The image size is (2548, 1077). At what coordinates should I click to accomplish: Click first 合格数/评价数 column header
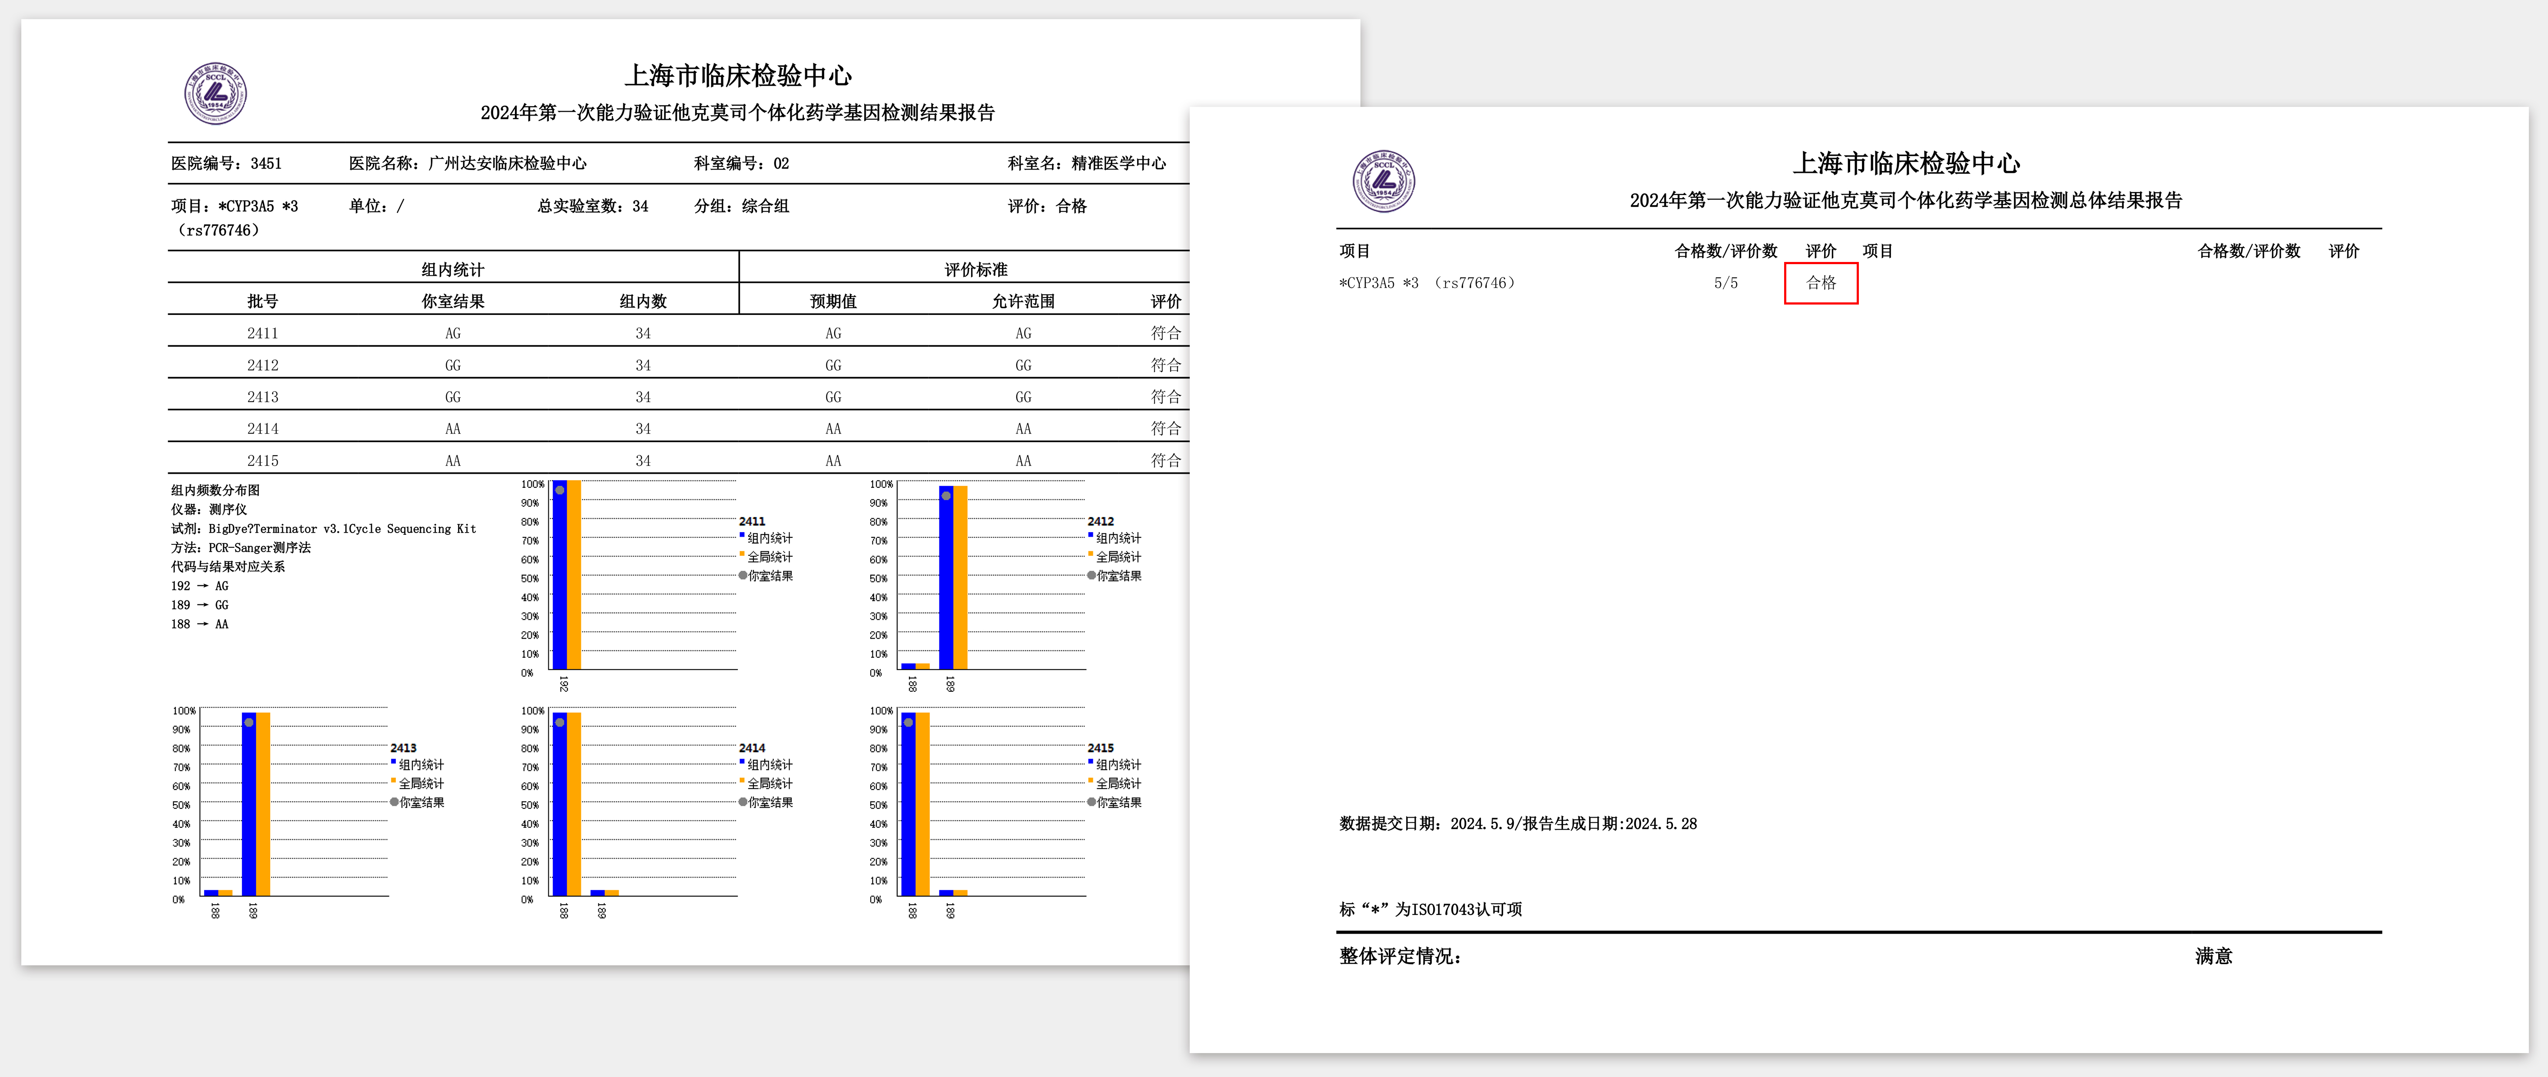1725,251
